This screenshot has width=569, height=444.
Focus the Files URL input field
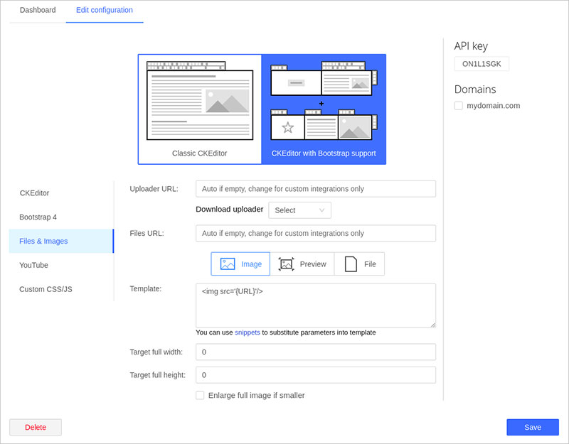[316, 234]
